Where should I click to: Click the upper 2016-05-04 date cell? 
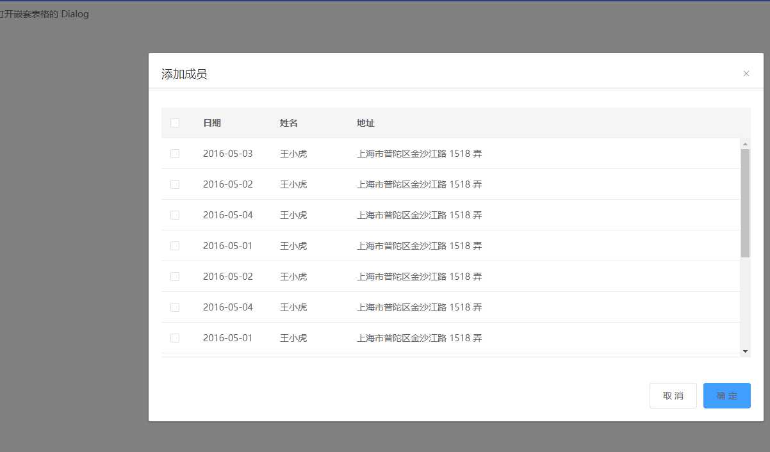[228, 215]
